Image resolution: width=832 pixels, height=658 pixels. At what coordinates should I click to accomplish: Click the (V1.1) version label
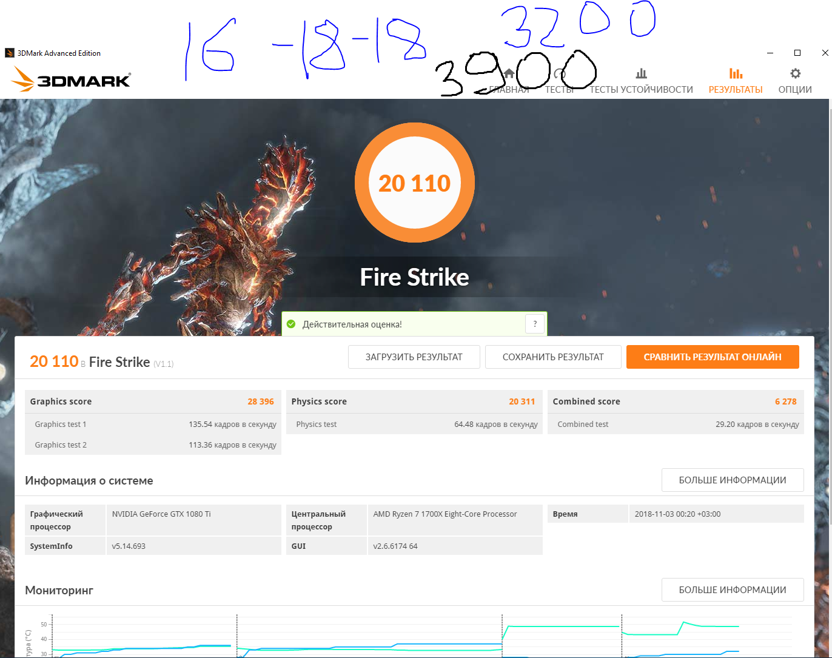(164, 364)
